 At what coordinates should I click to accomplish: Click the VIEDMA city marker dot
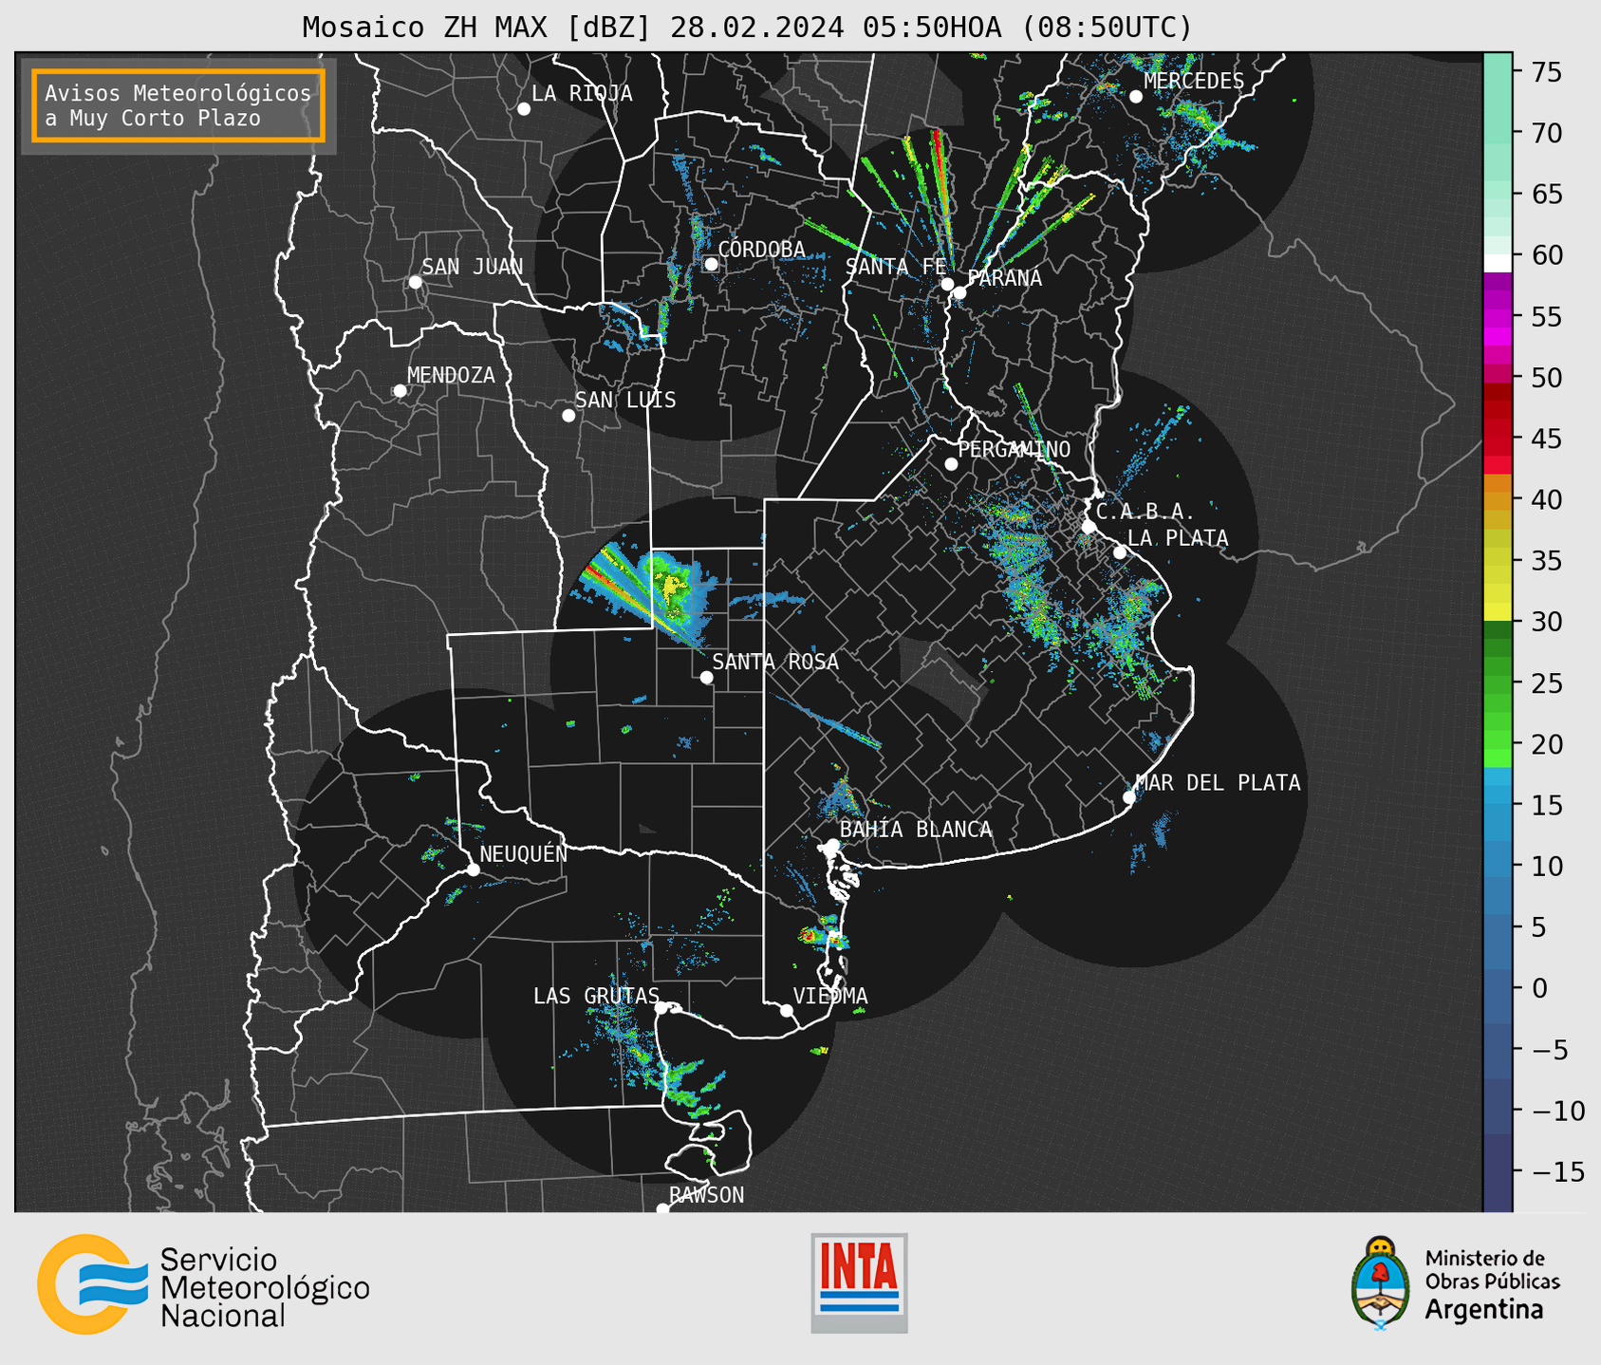click(x=787, y=1011)
